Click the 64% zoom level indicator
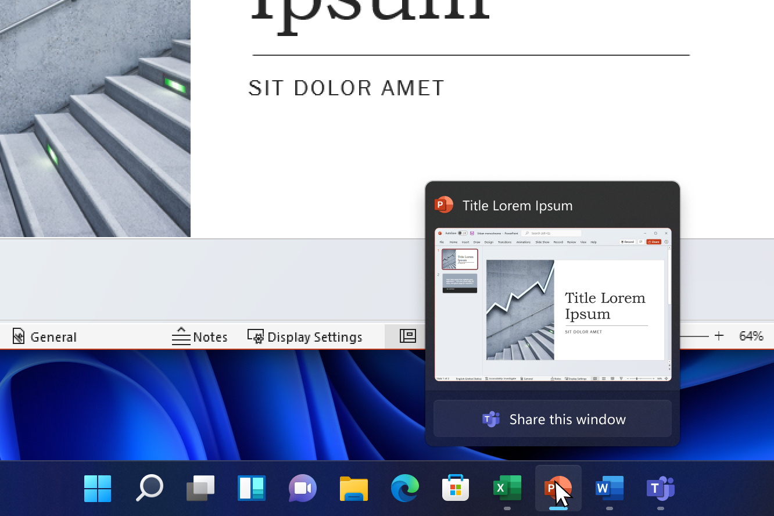774x516 pixels. [751, 336]
